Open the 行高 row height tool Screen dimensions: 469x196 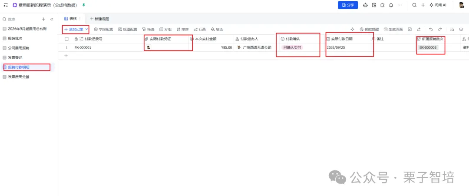tap(199, 29)
